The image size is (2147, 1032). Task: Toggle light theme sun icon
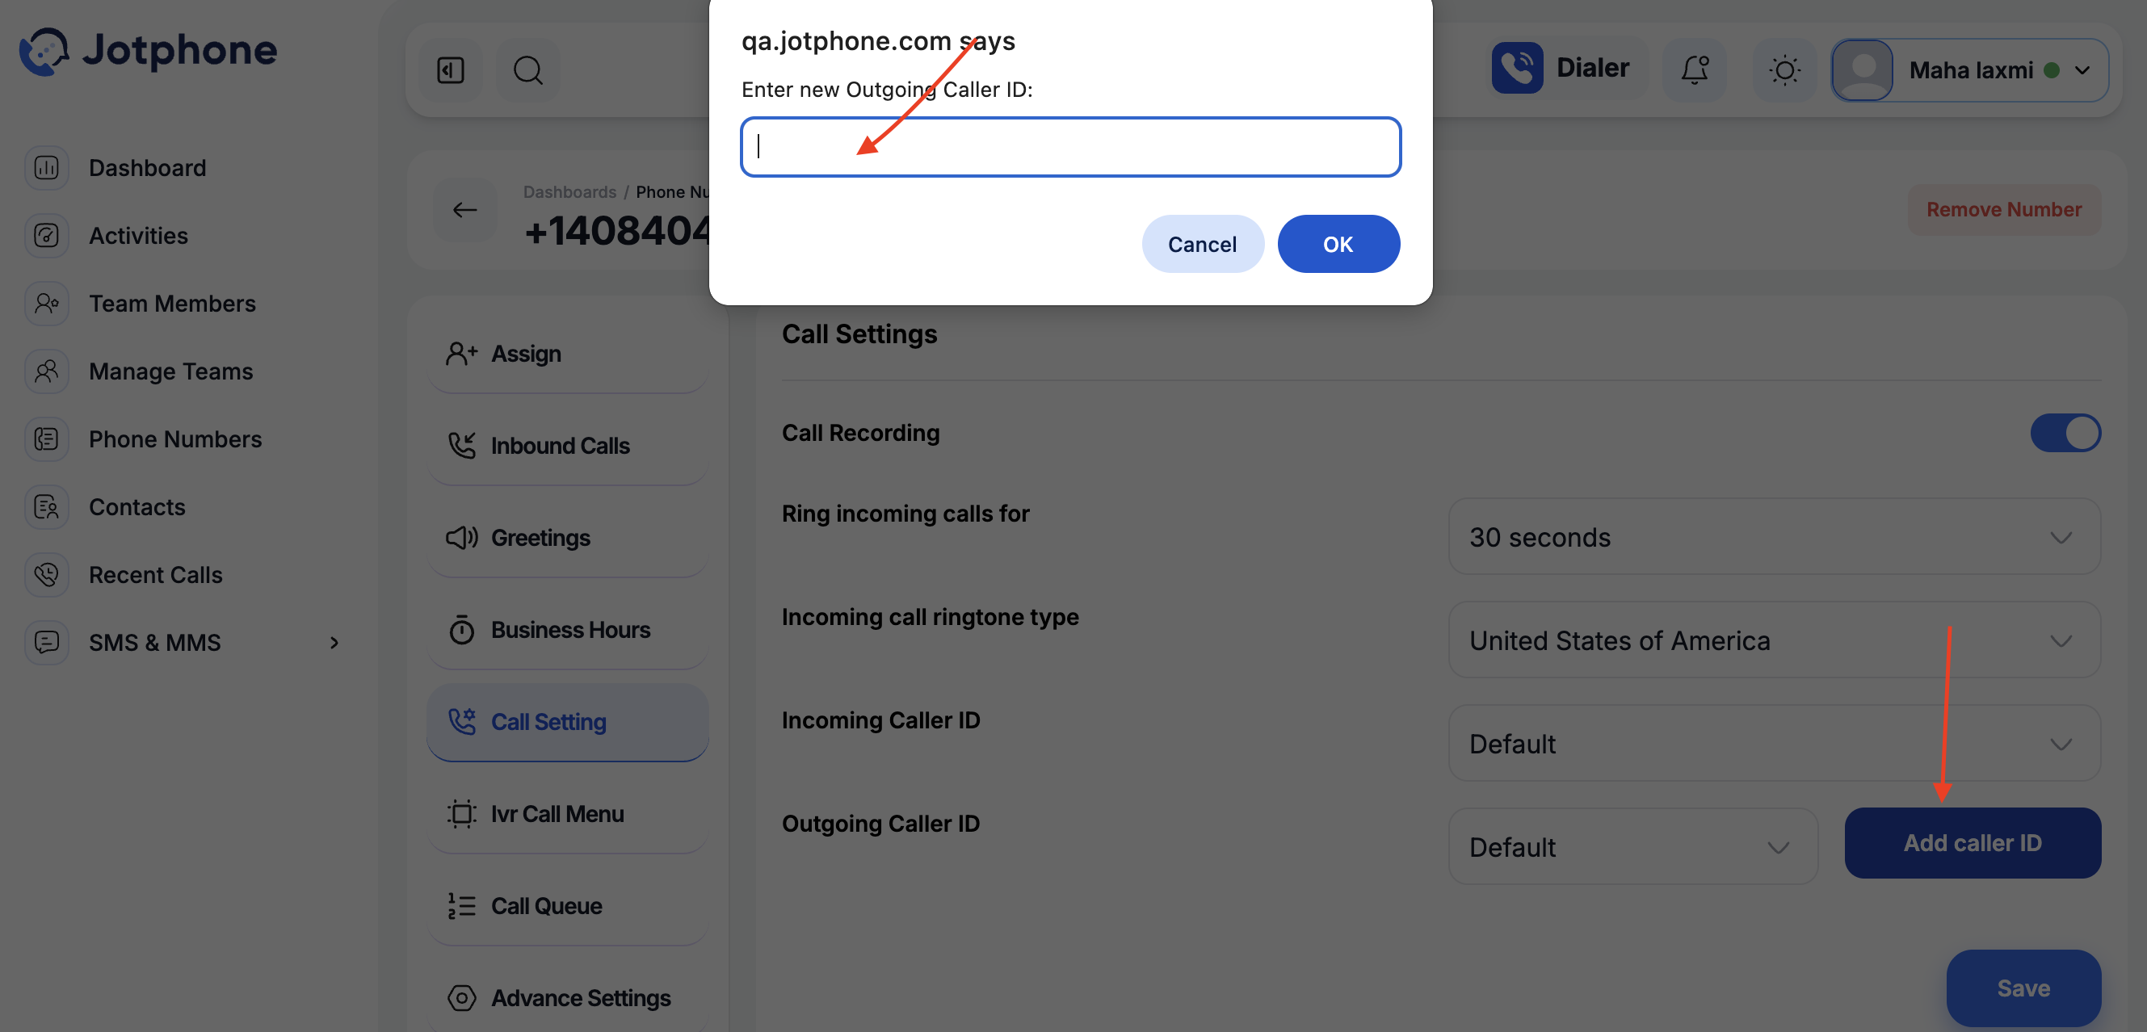click(x=1784, y=70)
